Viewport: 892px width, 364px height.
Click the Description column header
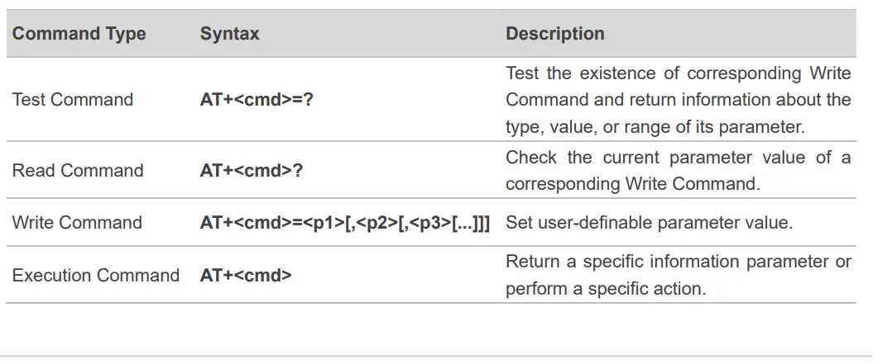coord(554,34)
